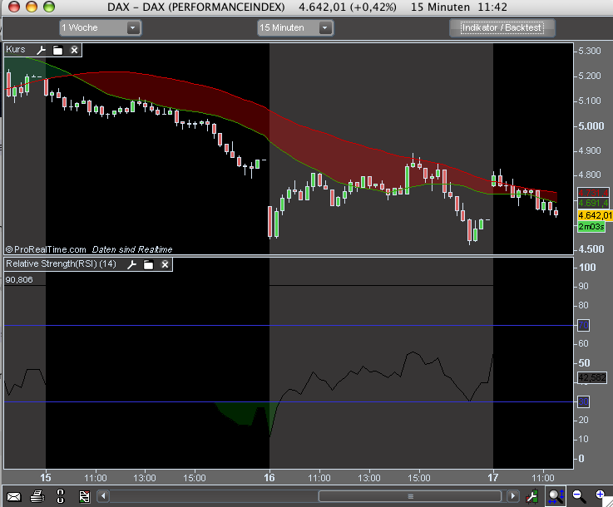Click the chain link icon
Image resolution: width=613 pixels, height=507 pixels.
(x=60, y=496)
